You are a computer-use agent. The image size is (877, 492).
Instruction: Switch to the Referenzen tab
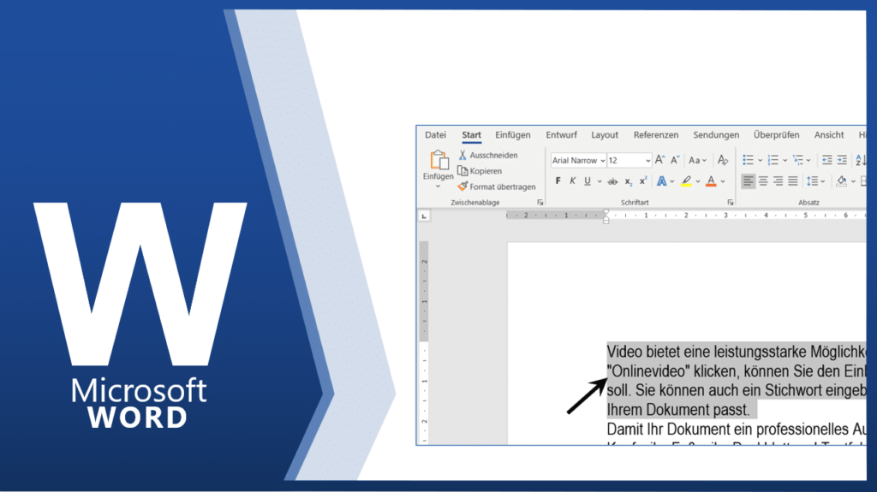(656, 134)
